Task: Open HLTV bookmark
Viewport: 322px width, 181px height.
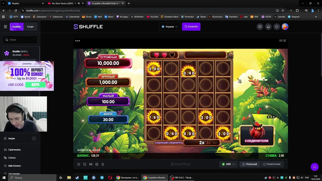Action: pos(14,17)
